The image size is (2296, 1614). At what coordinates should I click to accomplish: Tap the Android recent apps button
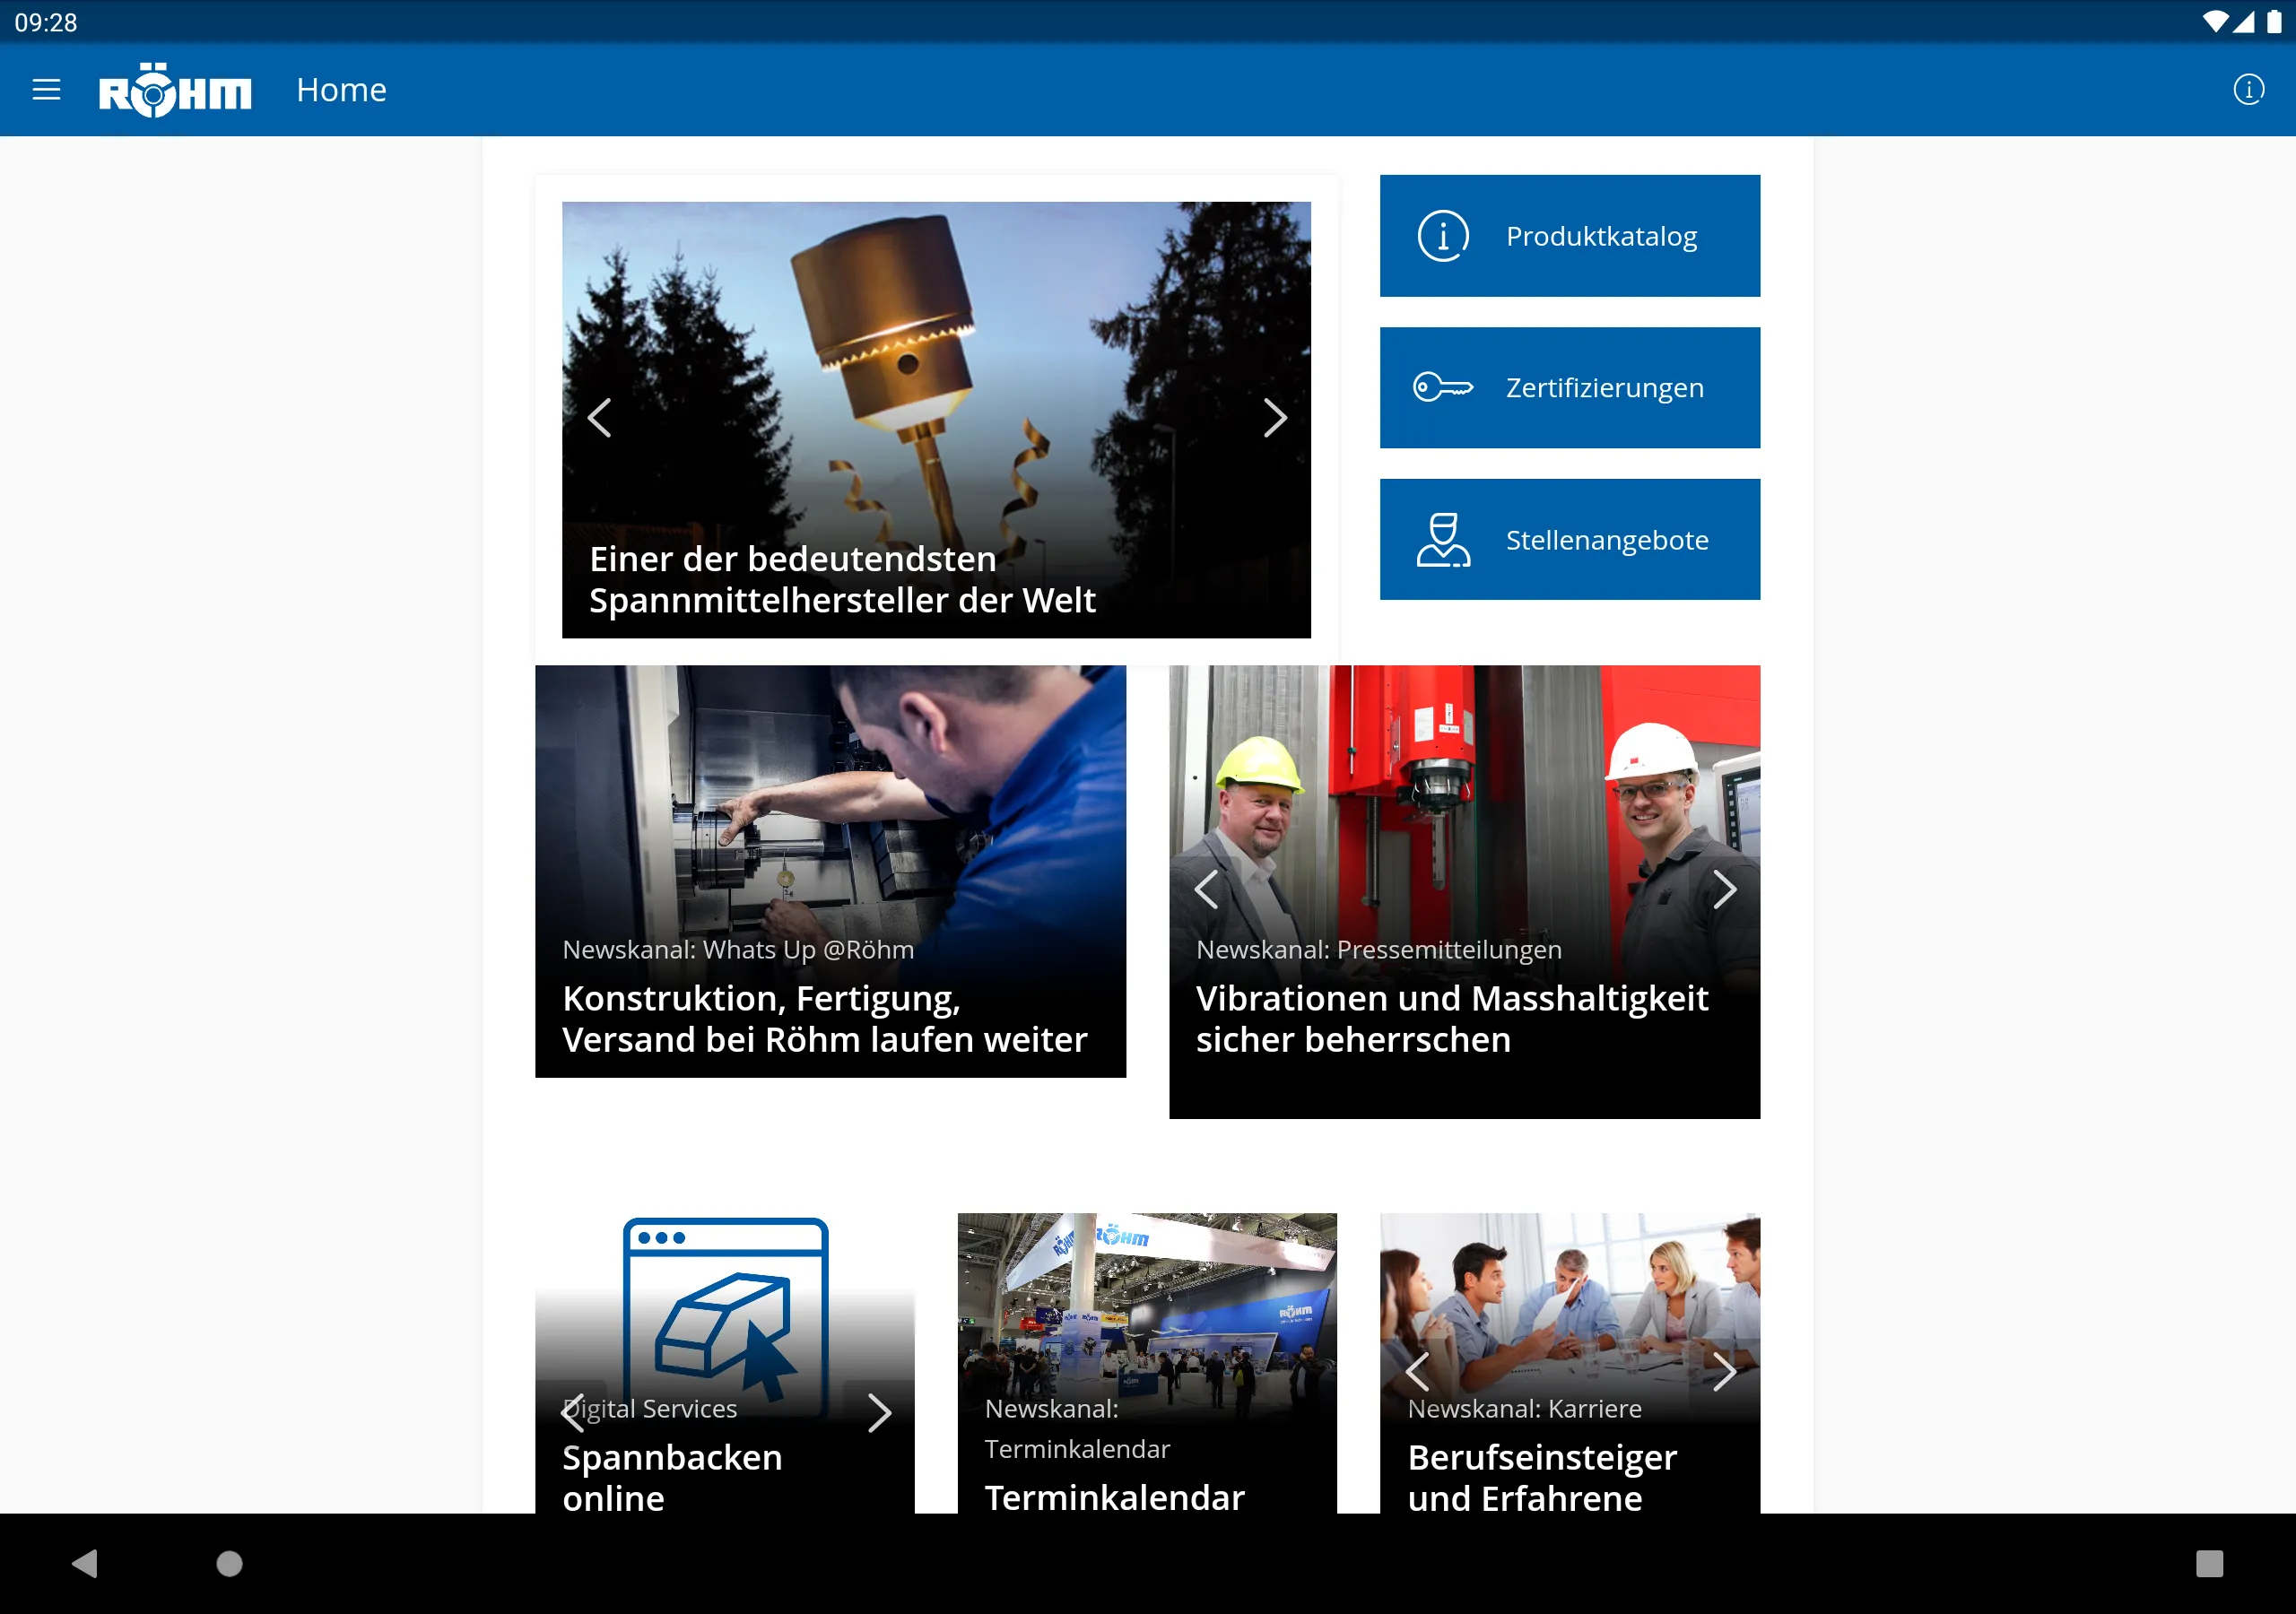point(2209,1563)
